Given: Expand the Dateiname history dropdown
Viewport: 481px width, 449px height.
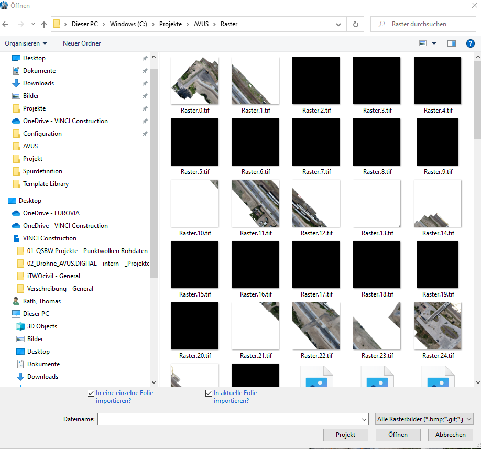Looking at the screenshot, I should tap(365, 419).
